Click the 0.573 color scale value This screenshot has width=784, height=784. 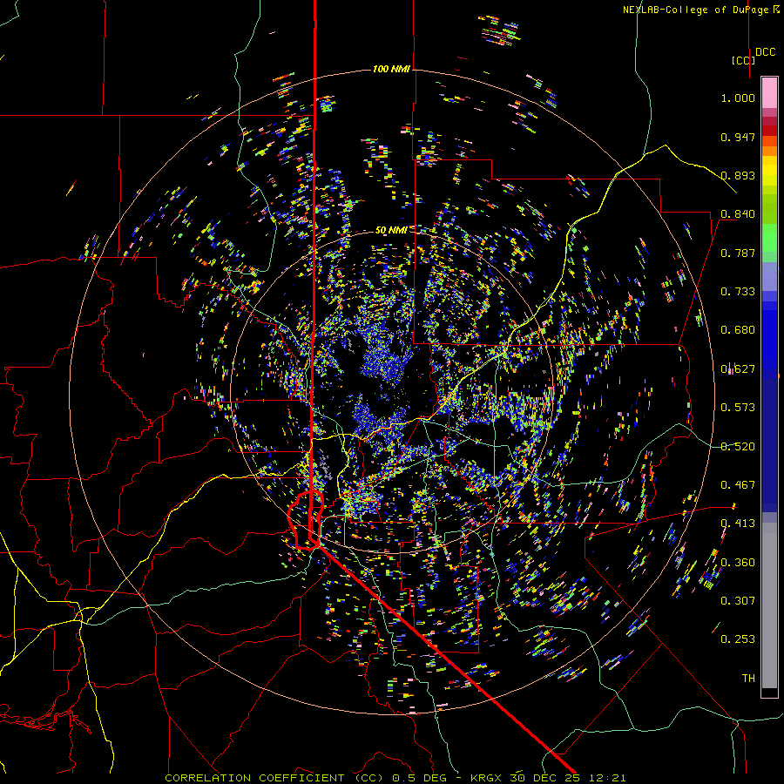(738, 408)
